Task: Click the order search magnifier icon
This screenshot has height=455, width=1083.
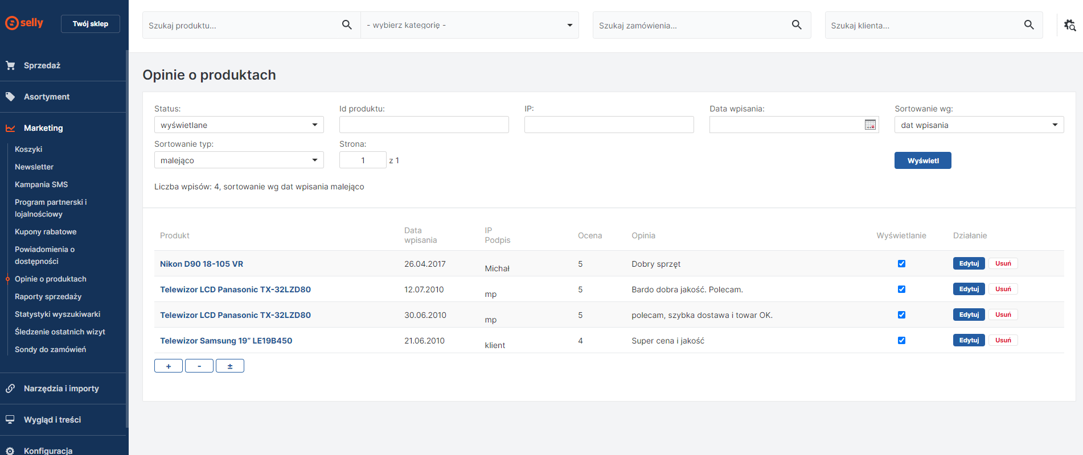Action: coord(797,25)
